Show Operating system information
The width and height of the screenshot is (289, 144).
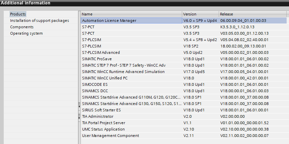pyautogui.click(x=26, y=33)
